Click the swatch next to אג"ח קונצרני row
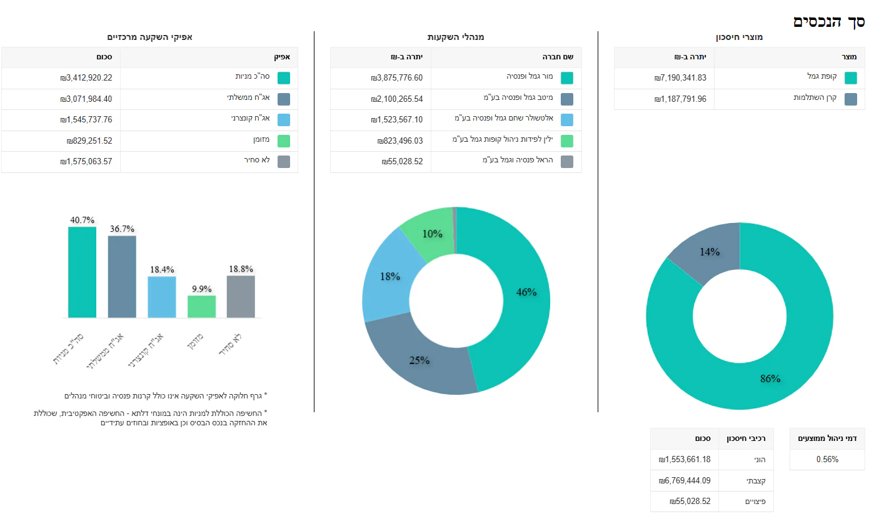This screenshot has height=529, width=889. click(284, 119)
